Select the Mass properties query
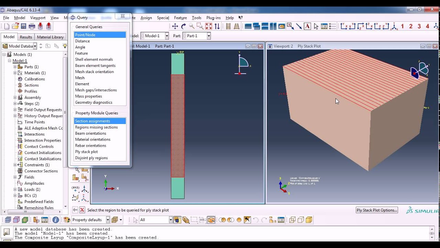Viewport: 440px width, 248px height. 100,96
